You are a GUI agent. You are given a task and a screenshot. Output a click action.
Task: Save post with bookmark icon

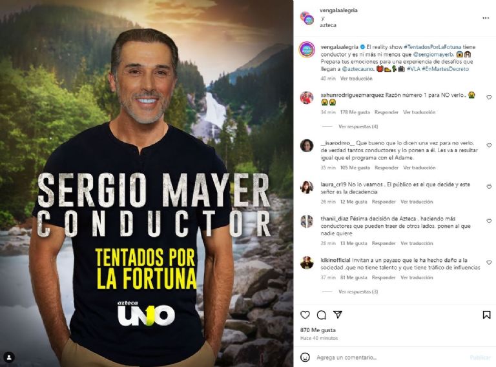tap(486, 315)
